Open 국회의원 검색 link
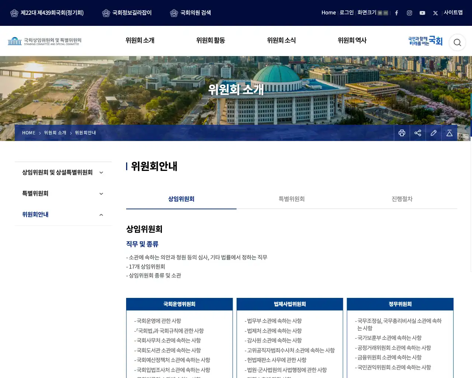The image size is (472, 378). click(x=195, y=13)
